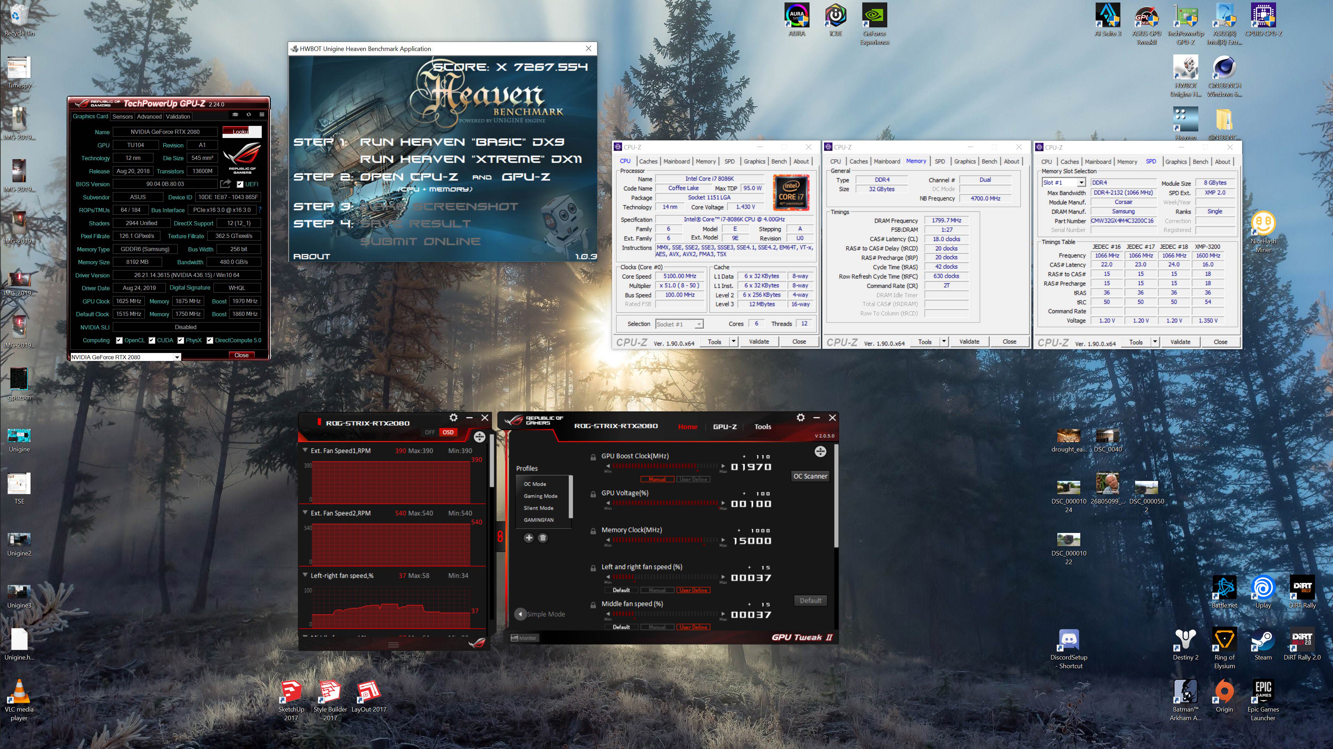Toggle the UEFI checkbox in GPU-Z
Screen dimensions: 1333x749
240,184
